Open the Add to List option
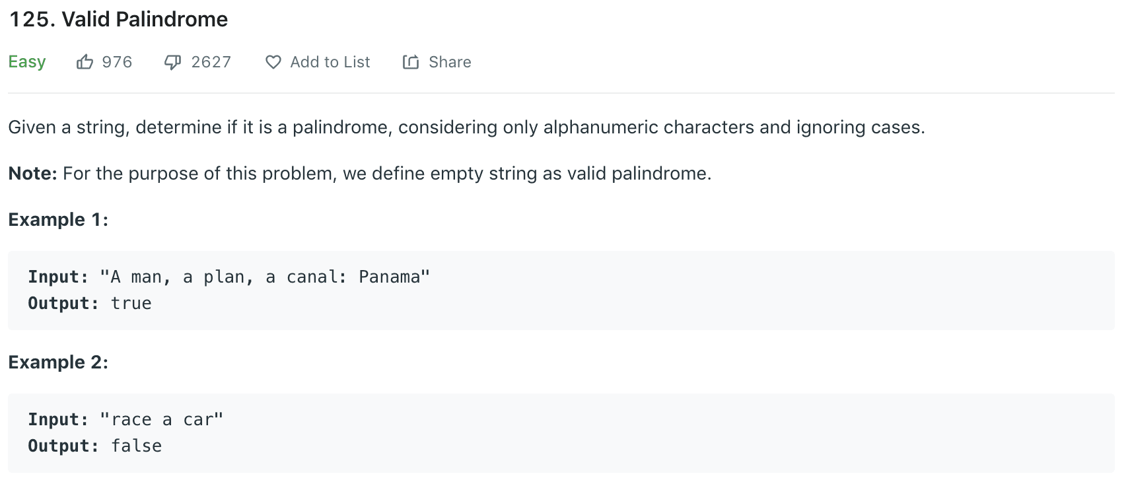Screen dimensions: 1128x486 click(x=330, y=62)
